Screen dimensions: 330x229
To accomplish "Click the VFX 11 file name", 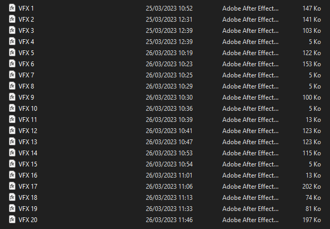I will tap(28, 119).
